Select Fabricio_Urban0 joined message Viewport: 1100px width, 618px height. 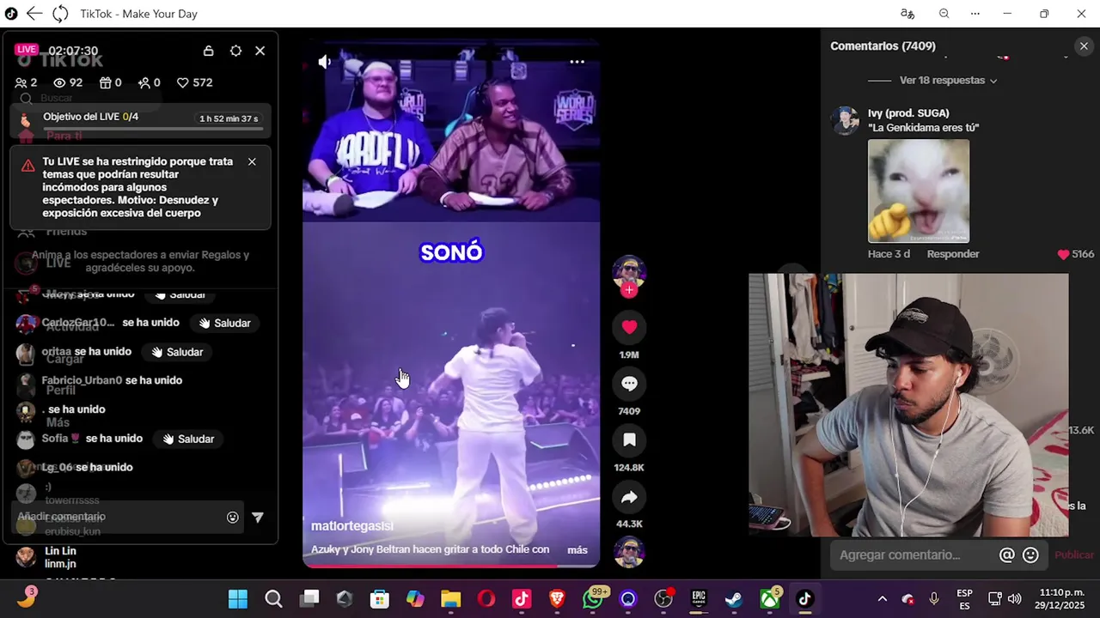tap(112, 381)
